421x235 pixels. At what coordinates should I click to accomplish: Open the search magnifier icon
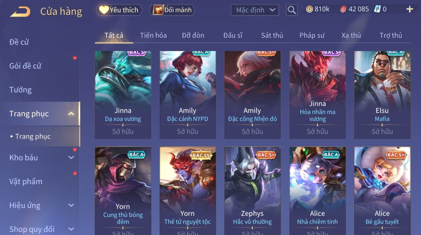tap(291, 10)
